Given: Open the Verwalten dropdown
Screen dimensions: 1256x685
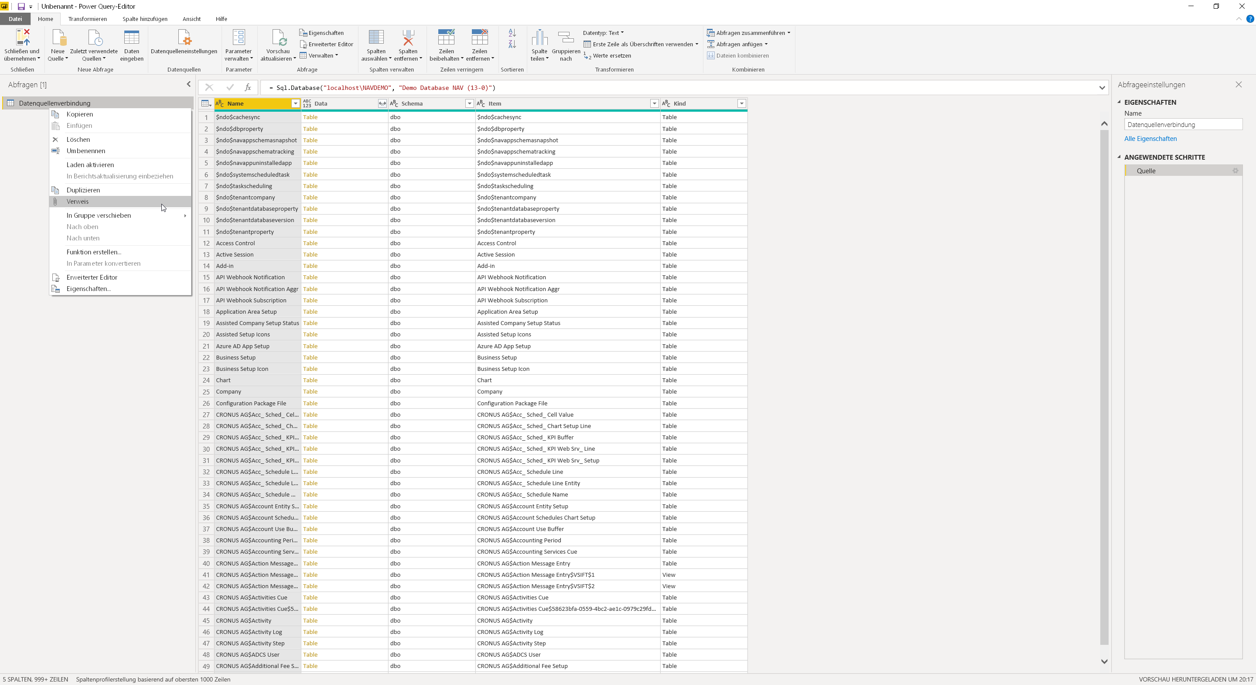Looking at the screenshot, I should (x=318, y=55).
